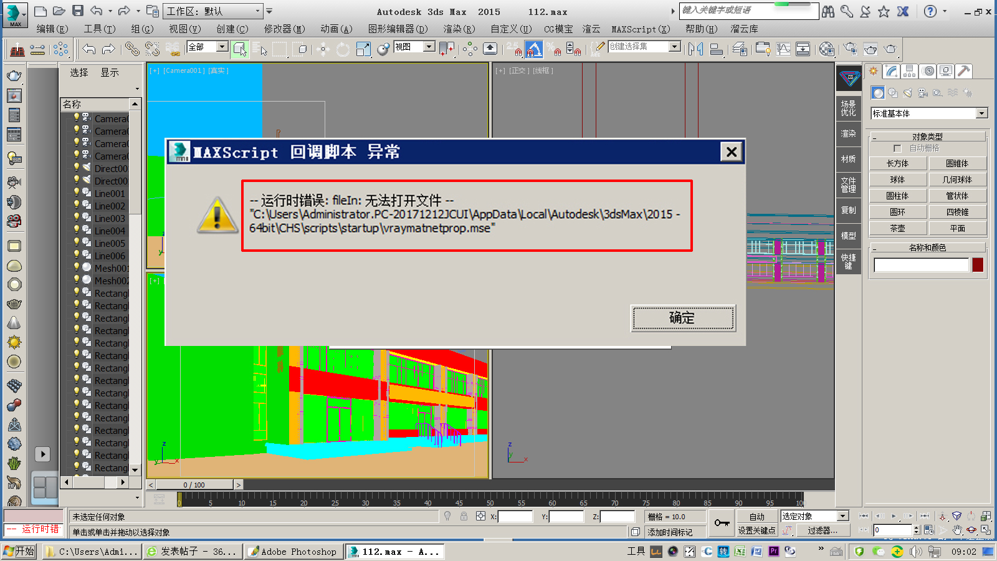Open Render Setup teapot icon
The image size is (997, 561).
pos(851,49)
